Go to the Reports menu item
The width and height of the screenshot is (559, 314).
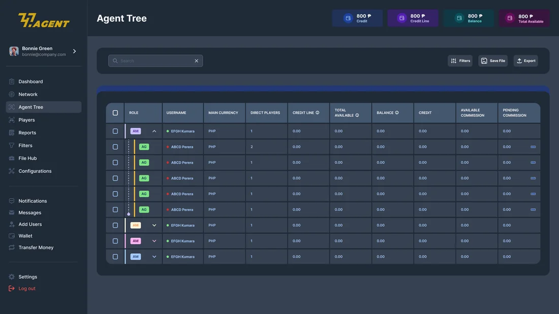click(27, 133)
